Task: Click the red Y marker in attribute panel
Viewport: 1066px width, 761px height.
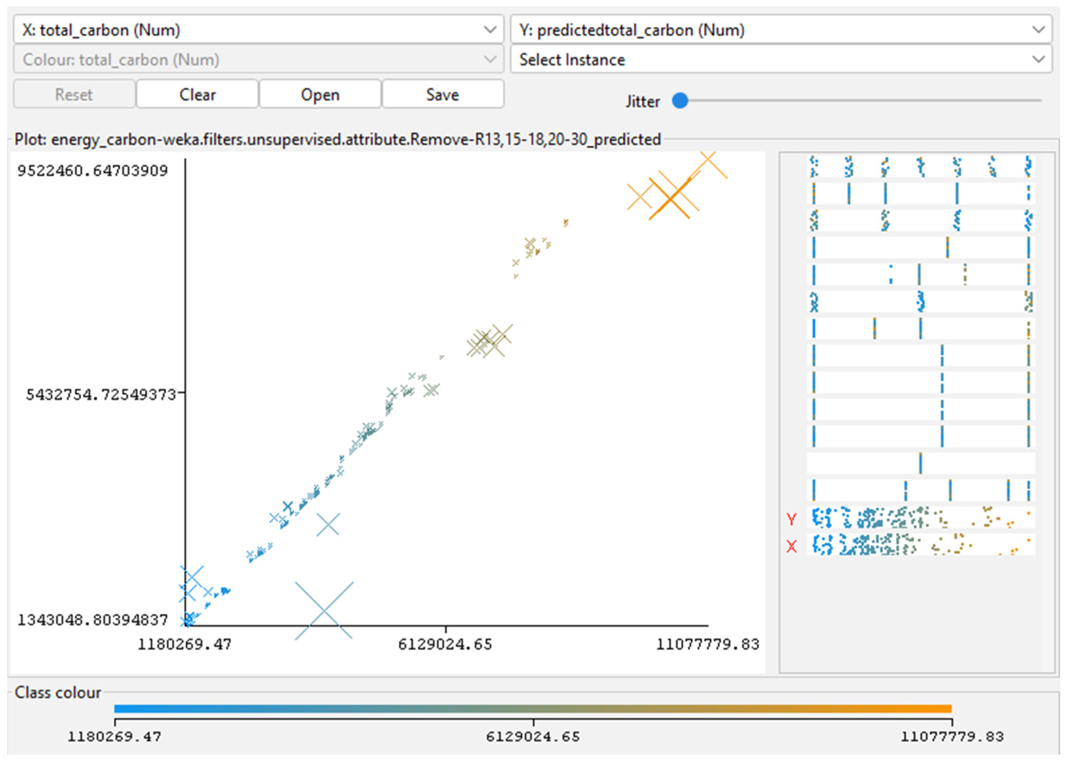Action: coord(791,519)
